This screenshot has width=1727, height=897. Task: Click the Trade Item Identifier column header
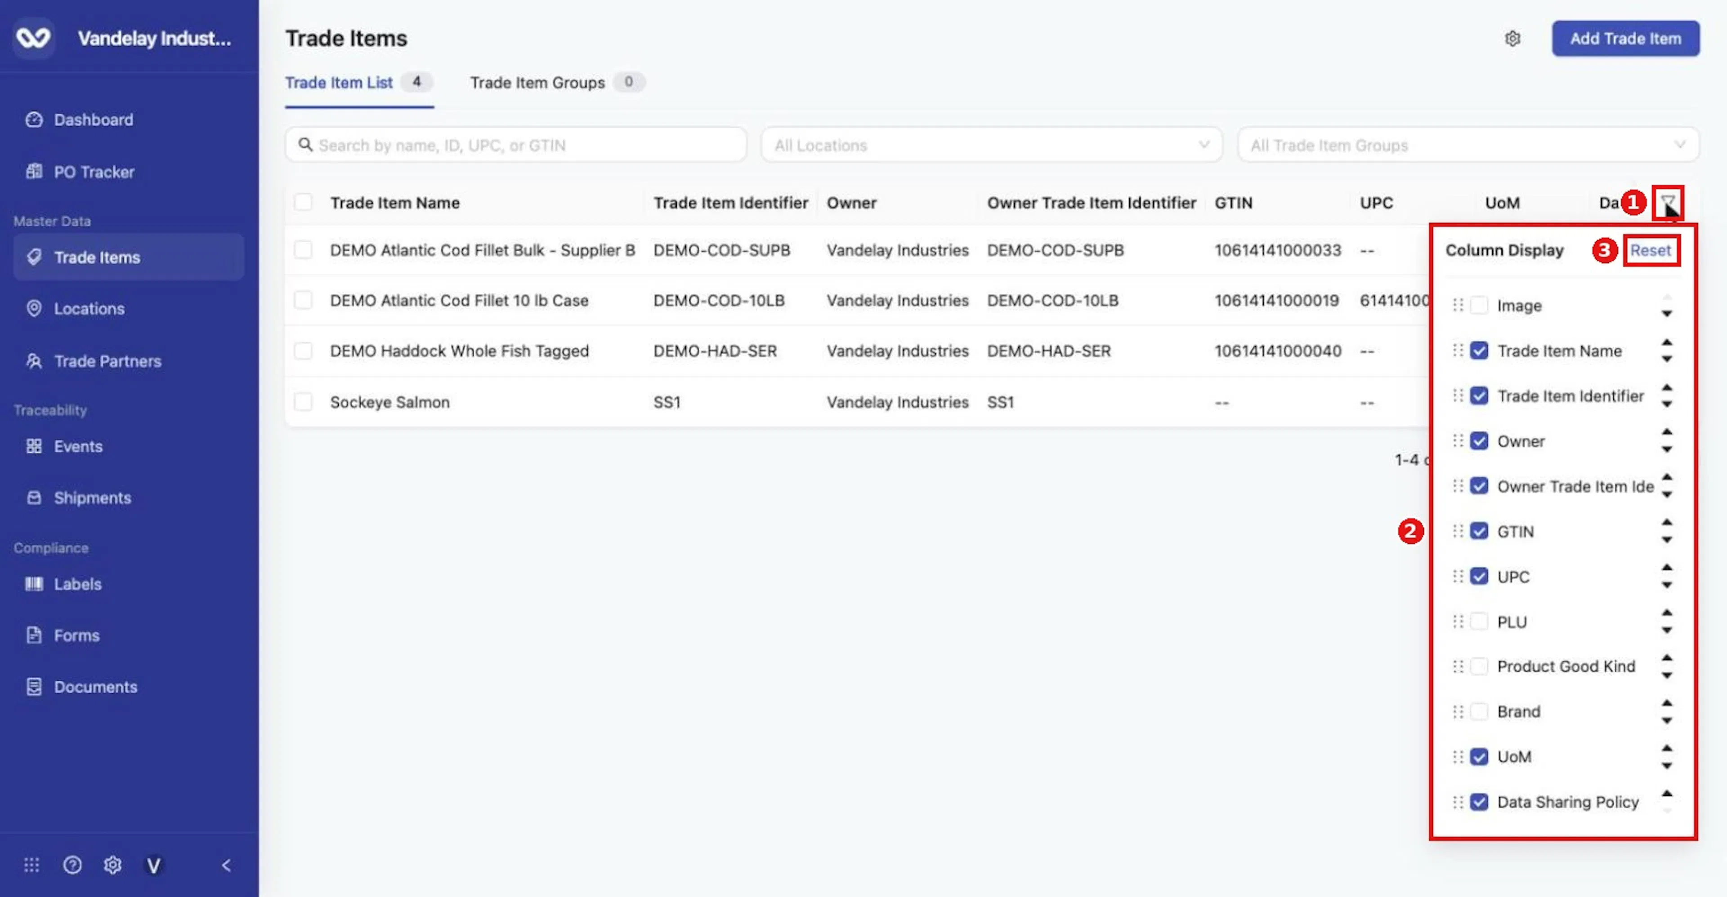pyautogui.click(x=730, y=202)
